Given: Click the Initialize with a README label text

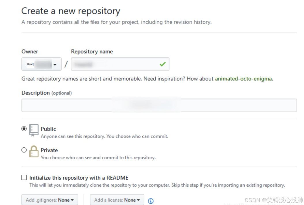Looking at the screenshot, I should 79,178.
